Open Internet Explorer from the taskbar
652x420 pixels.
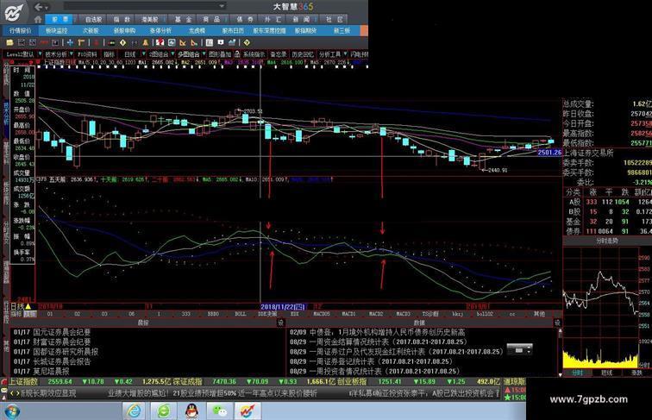[x=134, y=411]
